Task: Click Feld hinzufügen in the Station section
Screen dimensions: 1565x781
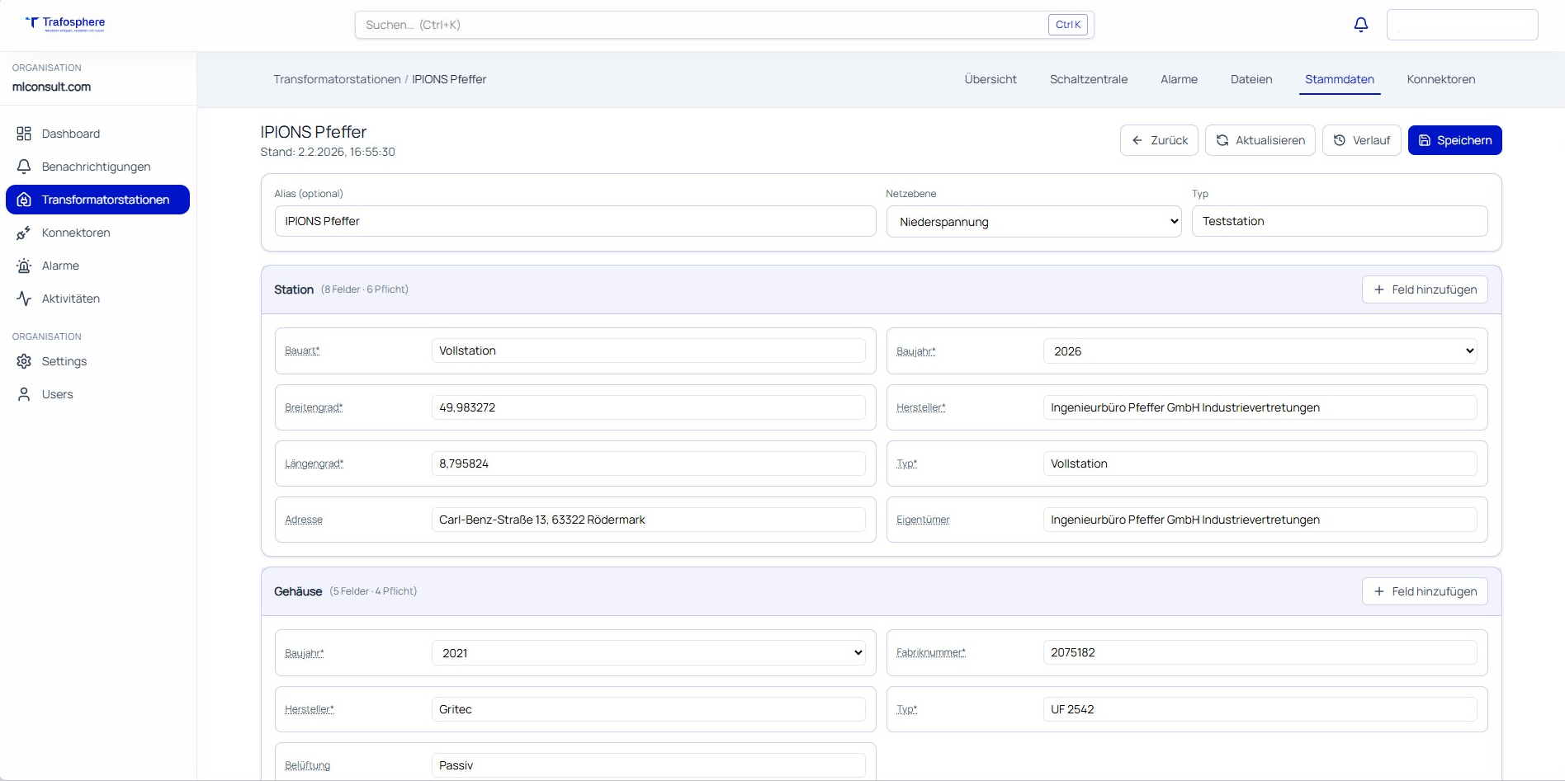Action: coord(1425,289)
